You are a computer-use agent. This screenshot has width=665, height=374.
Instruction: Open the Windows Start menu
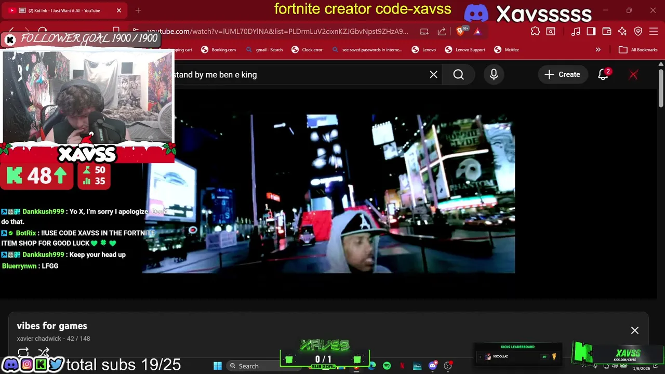(x=218, y=366)
